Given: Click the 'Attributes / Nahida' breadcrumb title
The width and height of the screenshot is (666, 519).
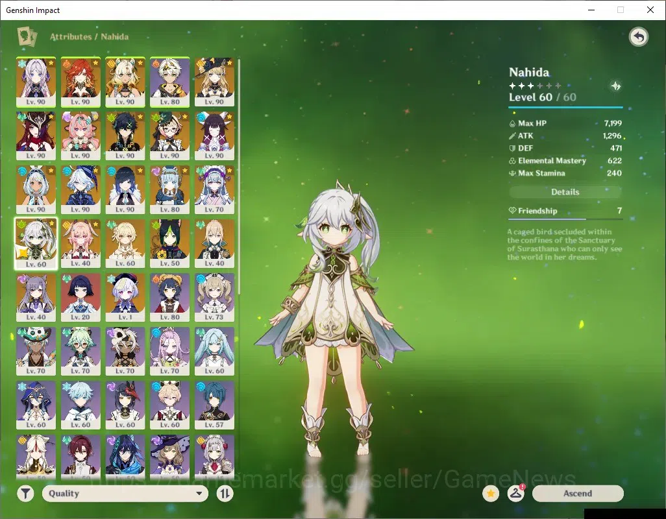Looking at the screenshot, I should [x=89, y=37].
